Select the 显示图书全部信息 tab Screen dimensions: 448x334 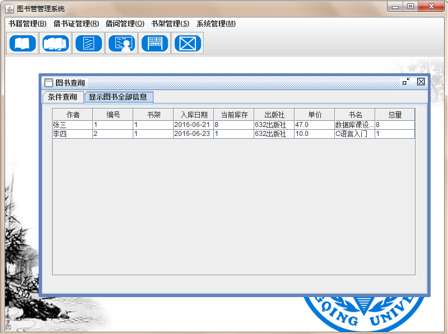[118, 97]
